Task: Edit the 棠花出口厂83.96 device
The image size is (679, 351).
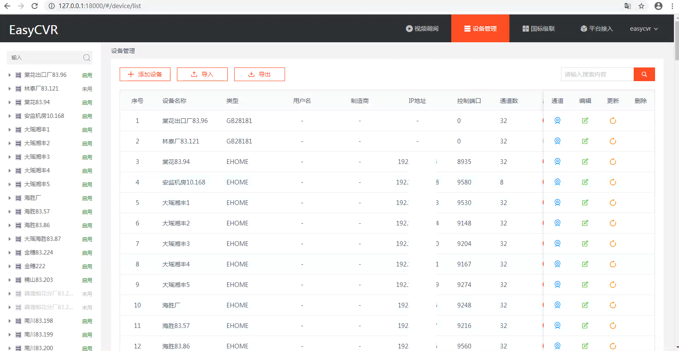Action: pos(585,120)
